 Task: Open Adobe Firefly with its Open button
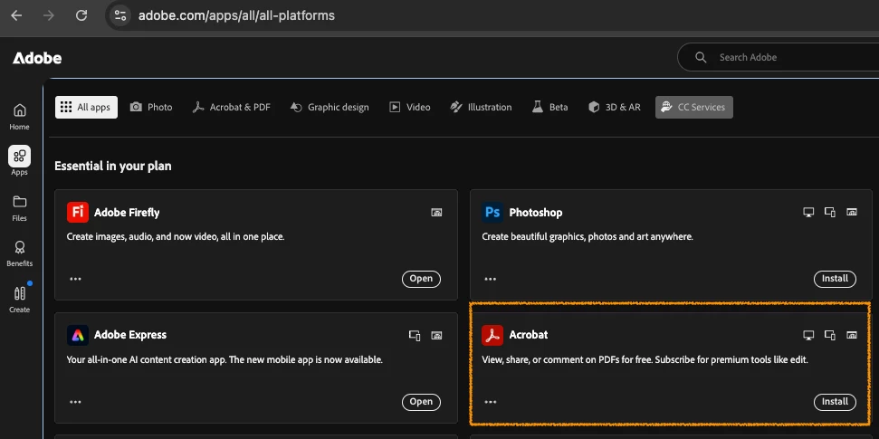pos(421,279)
